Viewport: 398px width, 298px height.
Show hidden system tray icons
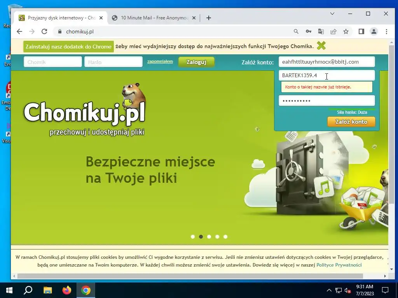(329, 290)
